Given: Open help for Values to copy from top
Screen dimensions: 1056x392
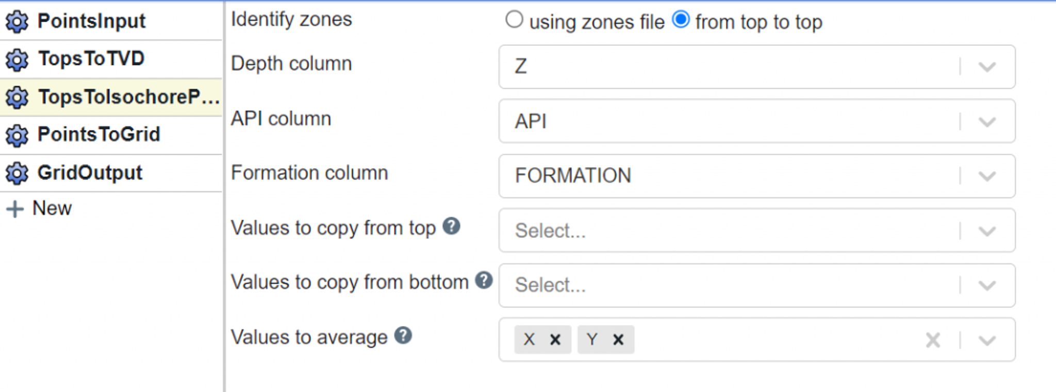Looking at the screenshot, I should (x=451, y=226).
